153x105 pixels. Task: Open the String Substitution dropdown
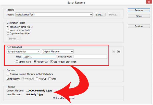coord(23,51)
